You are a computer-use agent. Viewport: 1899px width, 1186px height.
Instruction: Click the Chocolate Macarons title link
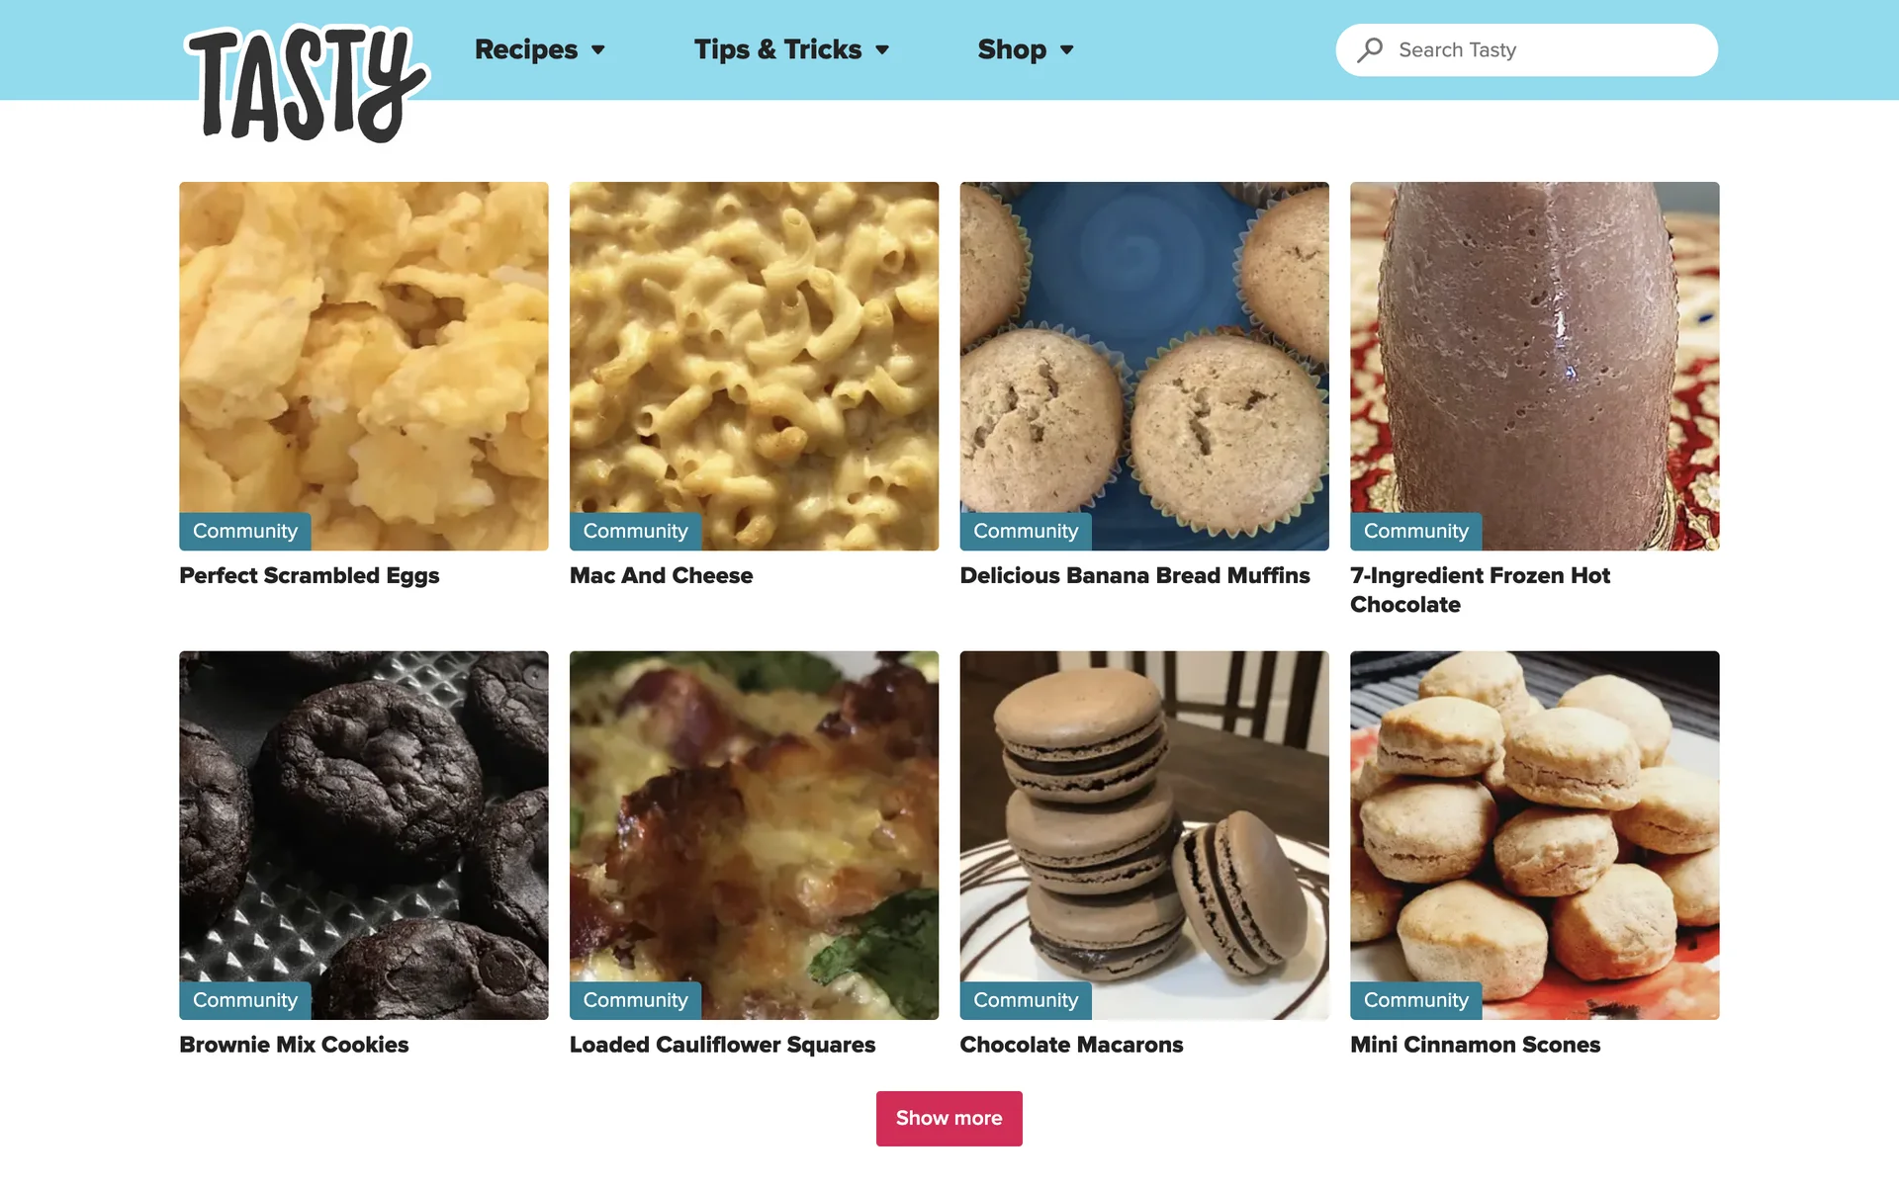coord(1071,1045)
